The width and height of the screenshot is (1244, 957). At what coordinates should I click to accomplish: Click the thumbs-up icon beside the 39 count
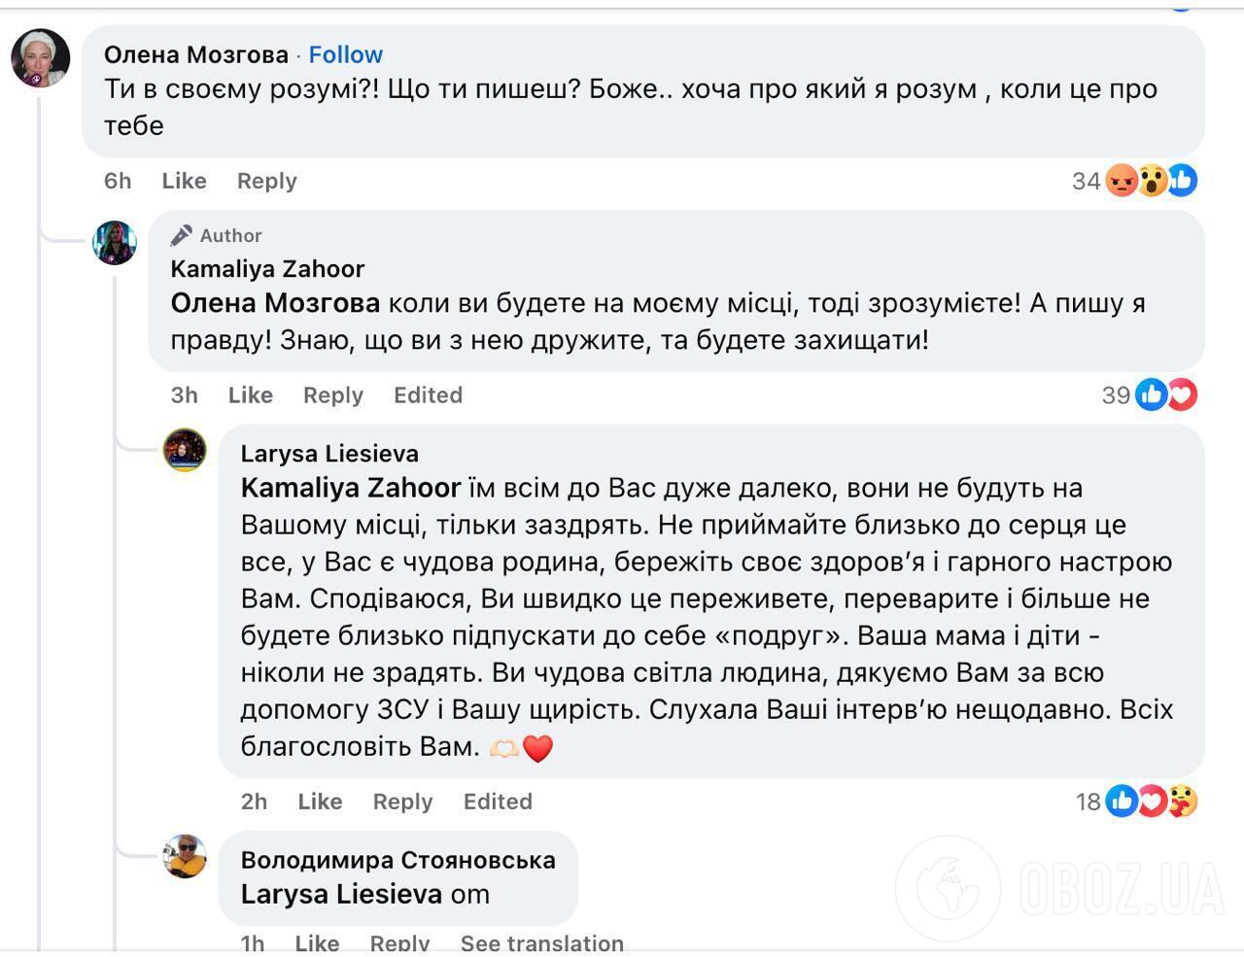pos(1151,394)
